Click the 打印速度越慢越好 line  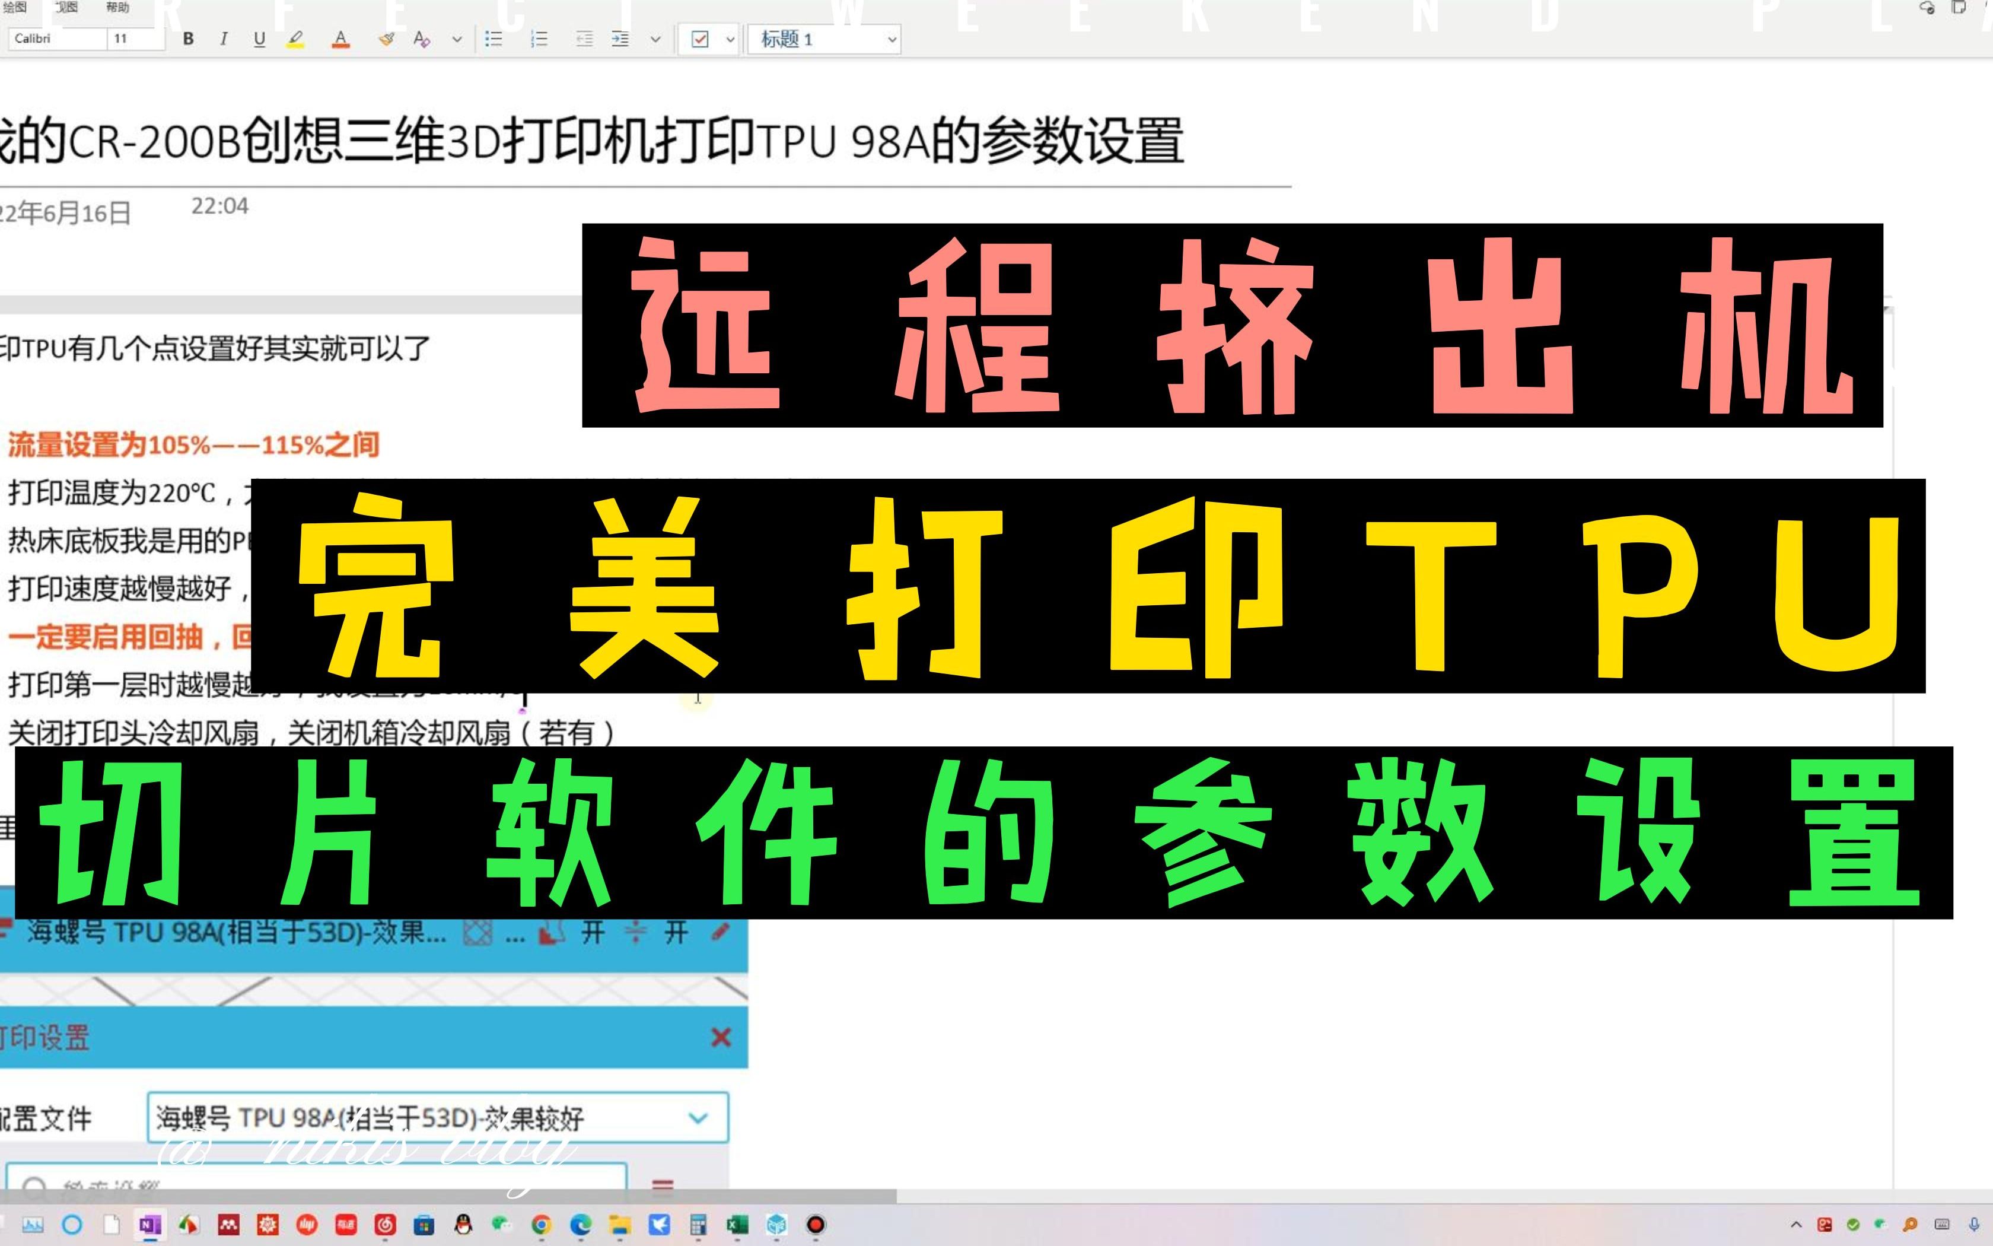click(x=129, y=589)
